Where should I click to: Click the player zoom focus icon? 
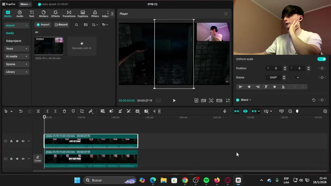click(x=211, y=100)
